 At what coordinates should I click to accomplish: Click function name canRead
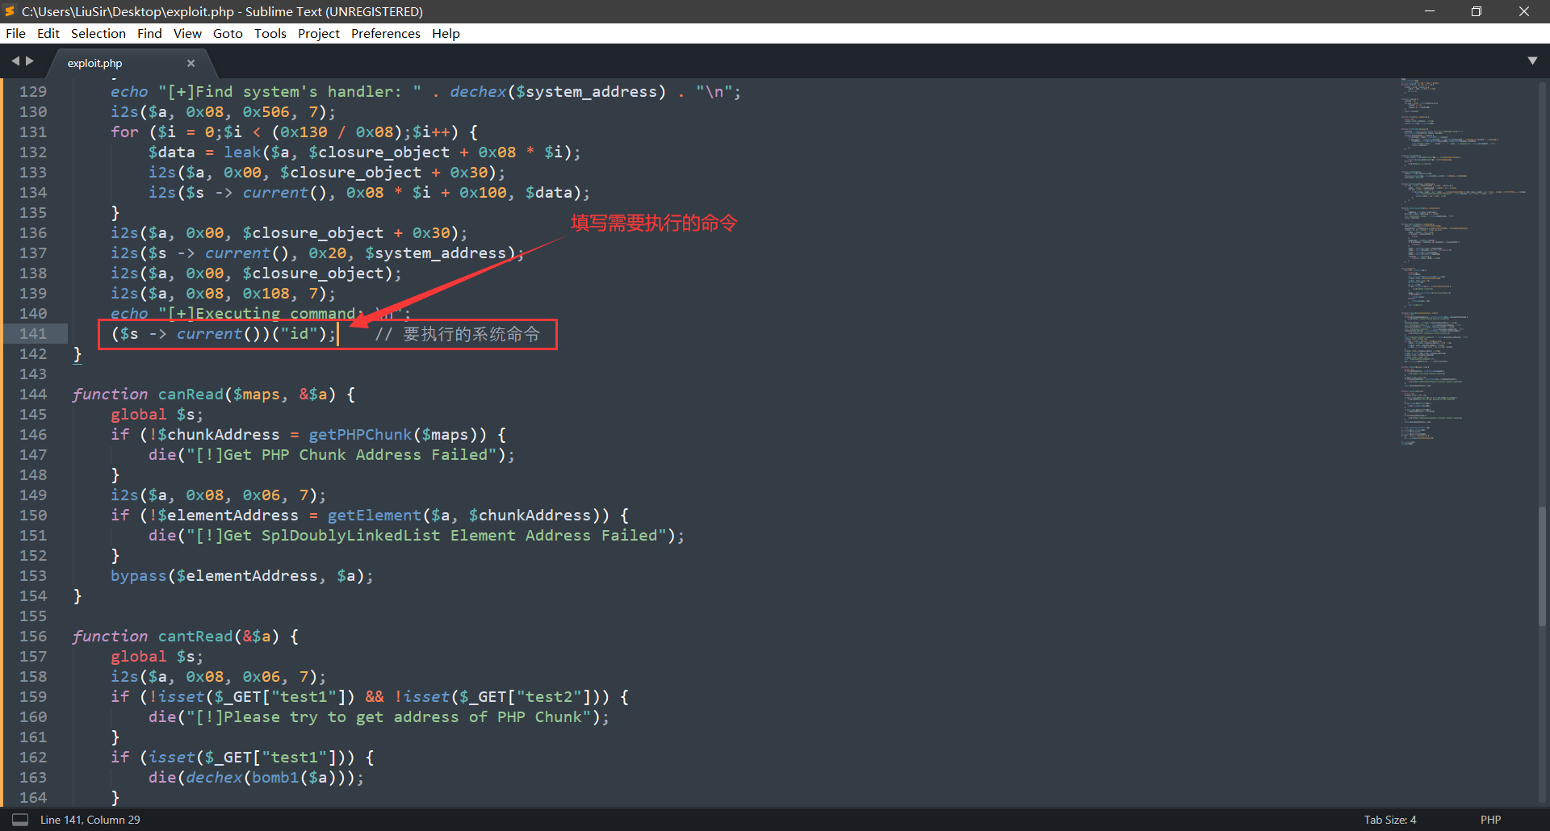click(x=191, y=395)
